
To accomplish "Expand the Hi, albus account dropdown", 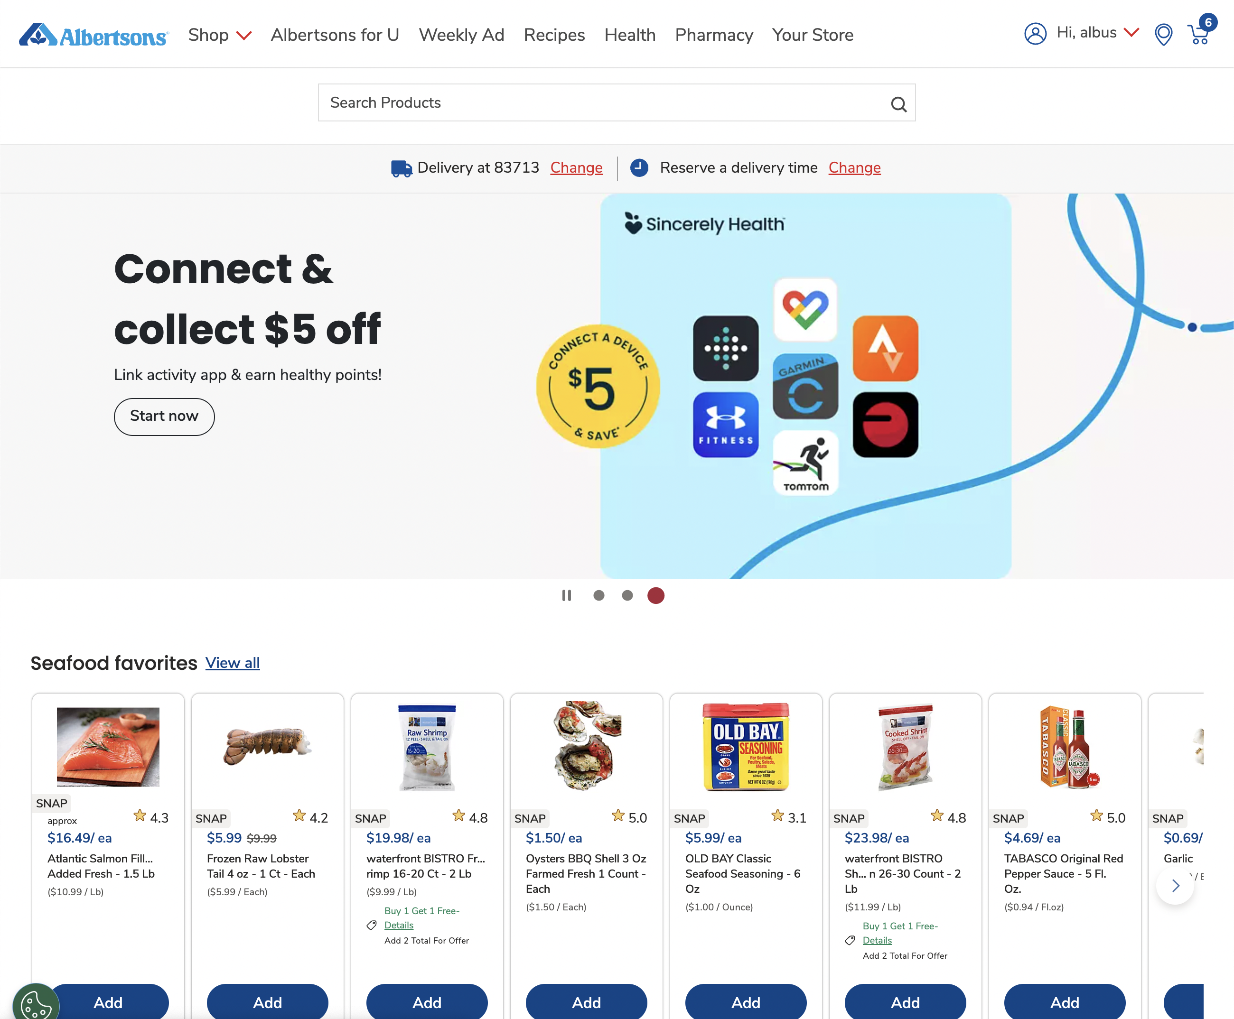I will tap(1097, 33).
